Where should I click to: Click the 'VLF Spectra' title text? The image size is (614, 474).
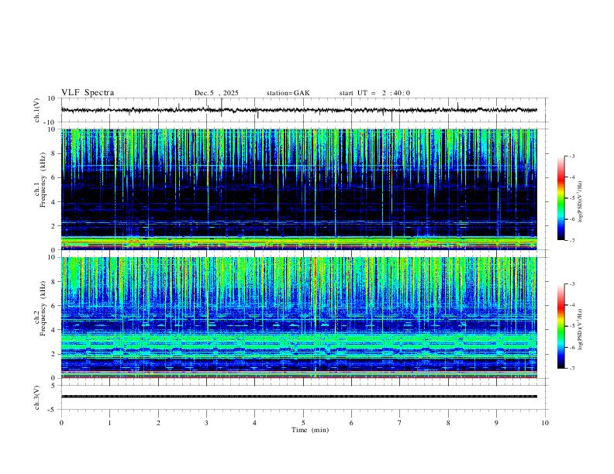coord(88,93)
